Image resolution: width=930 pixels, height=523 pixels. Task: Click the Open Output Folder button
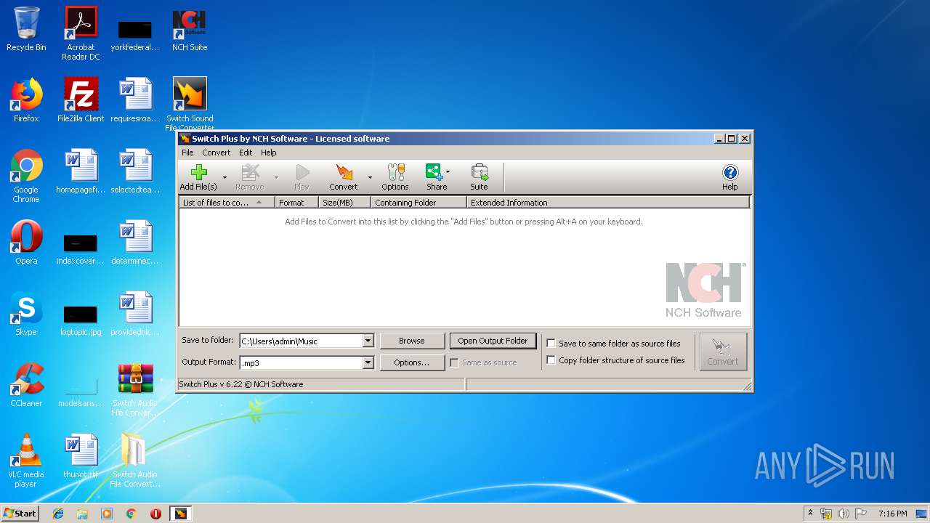pos(493,341)
